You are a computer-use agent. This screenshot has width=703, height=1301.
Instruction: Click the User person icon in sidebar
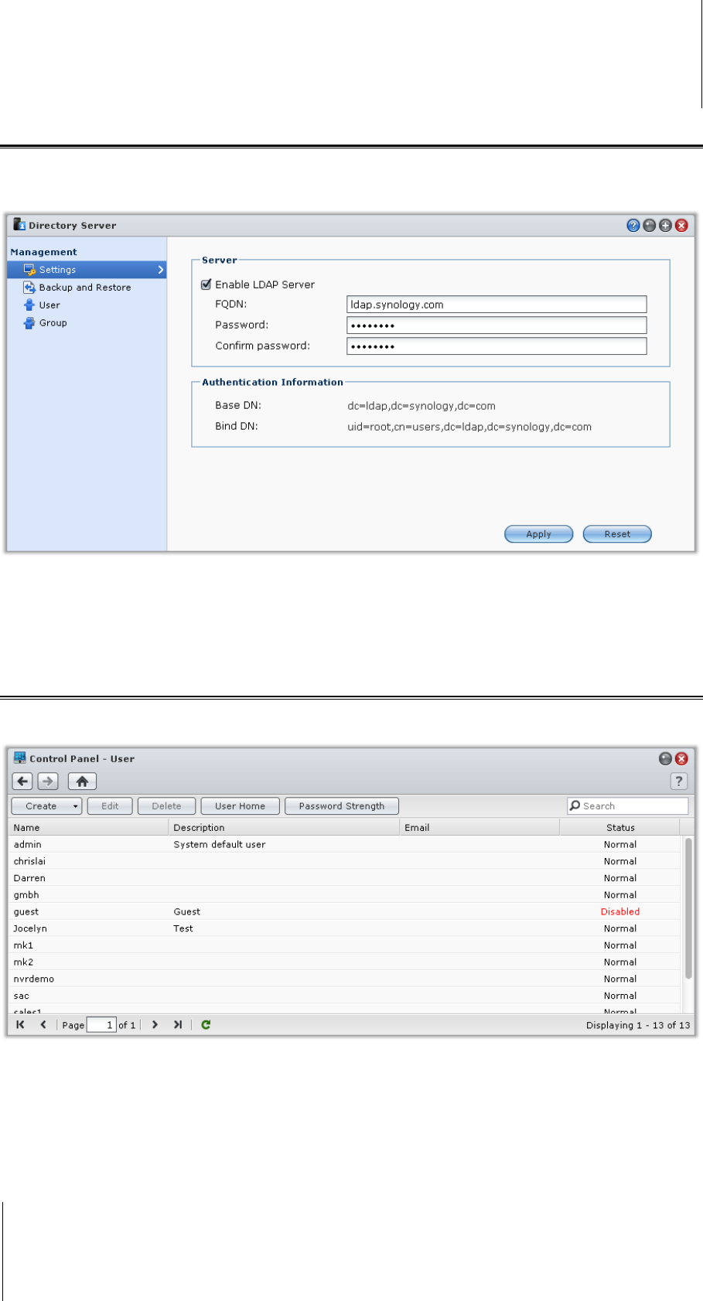(x=29, y=305)
